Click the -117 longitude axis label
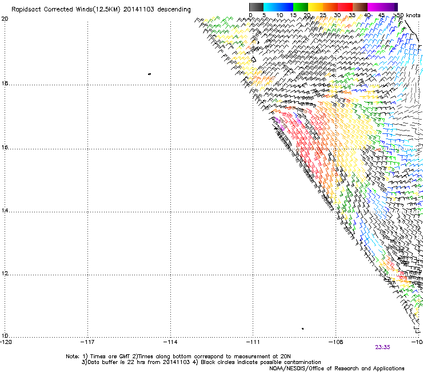Screen dimensions: 423x372 click(x=87, y=342)
